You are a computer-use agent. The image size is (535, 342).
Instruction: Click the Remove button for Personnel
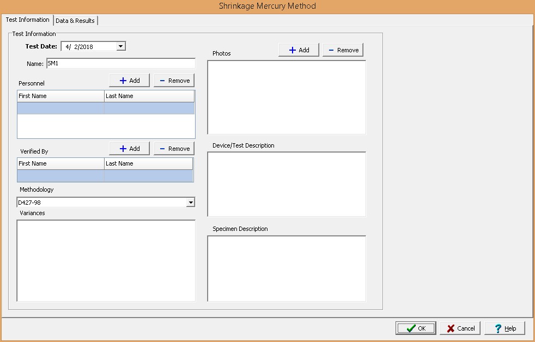(x=174, y=81)
